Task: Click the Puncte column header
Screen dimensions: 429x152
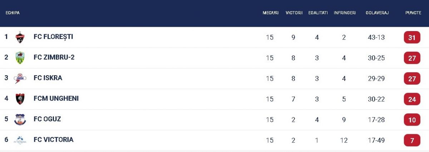Action: pyautogui.click(x=413, y=13)
